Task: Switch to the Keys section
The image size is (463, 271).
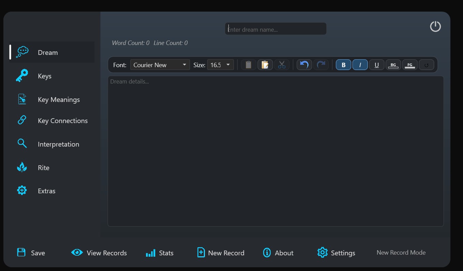Action: [52, 76]
